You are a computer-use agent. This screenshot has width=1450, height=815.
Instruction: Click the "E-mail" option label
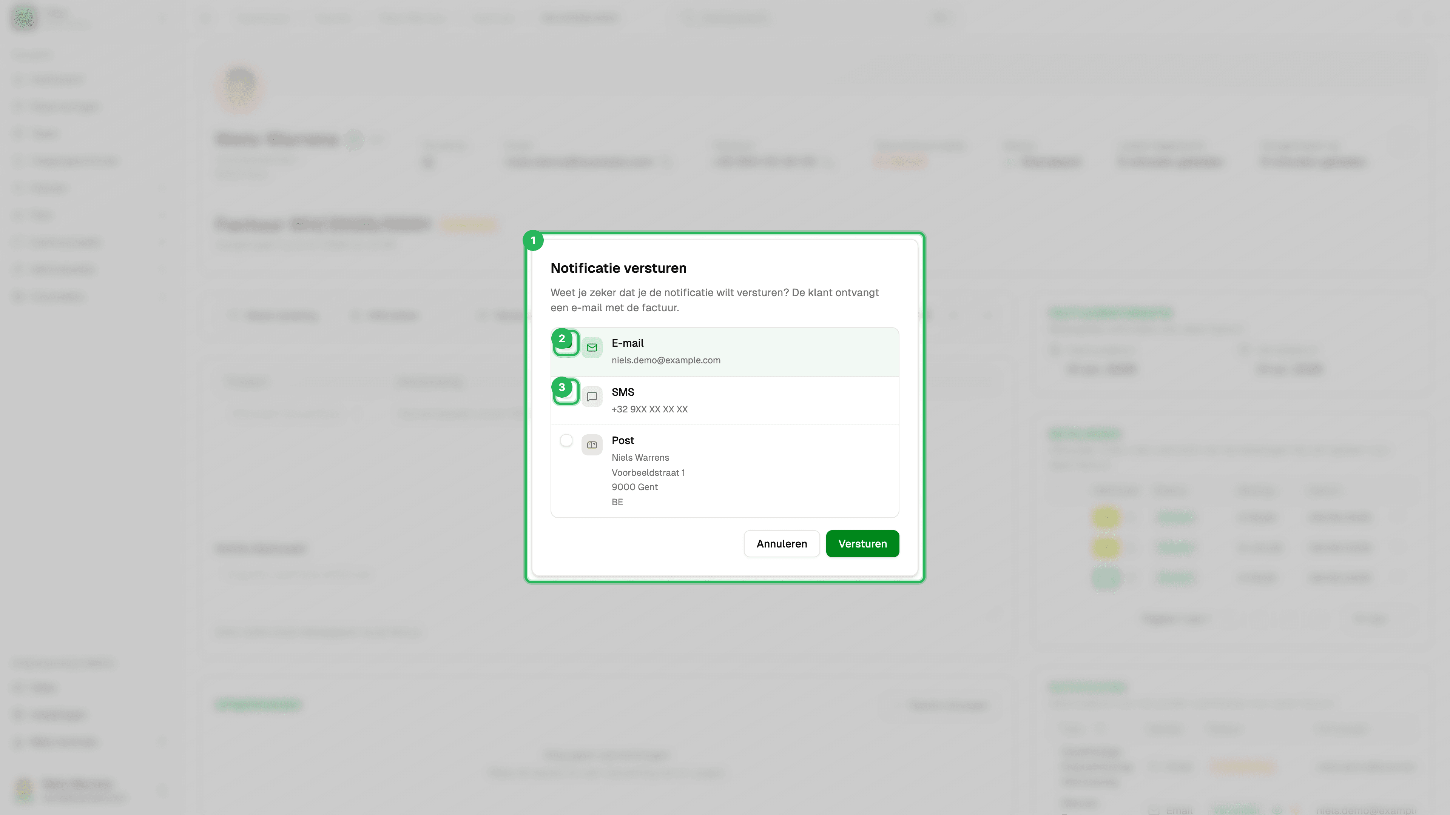(627, 343)
